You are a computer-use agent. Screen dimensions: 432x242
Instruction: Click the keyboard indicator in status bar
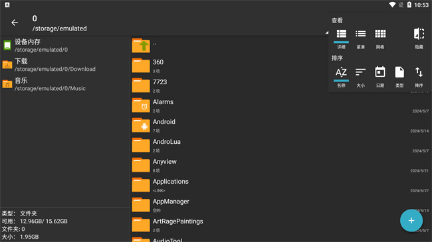click(7, 5)
